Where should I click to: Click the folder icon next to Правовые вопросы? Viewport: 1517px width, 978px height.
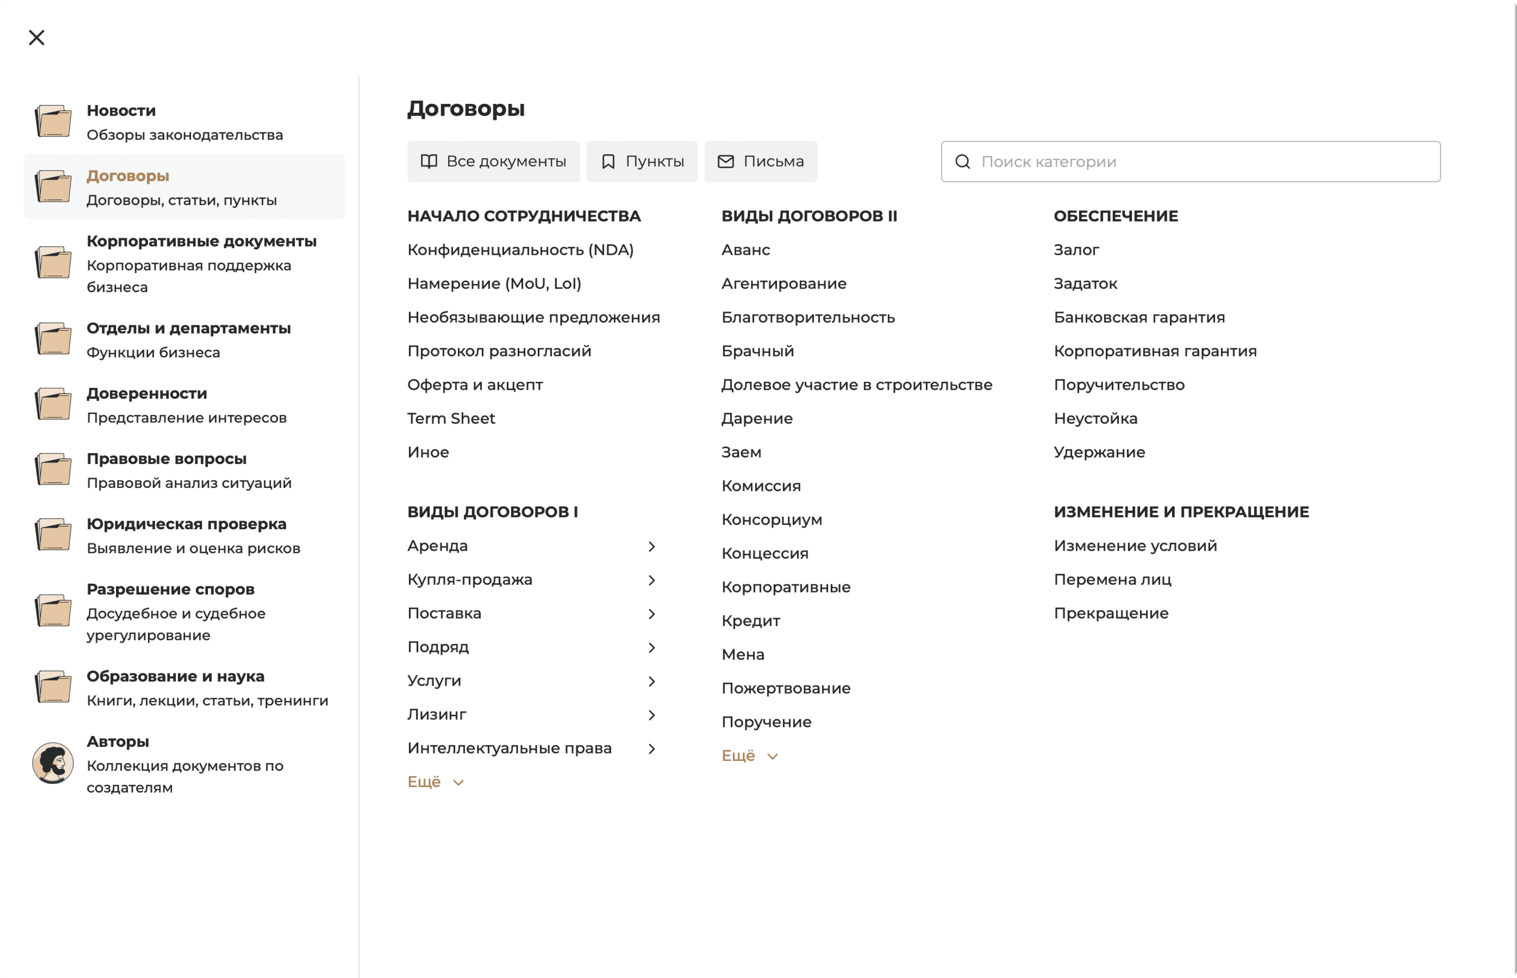[x=53, y=469]
